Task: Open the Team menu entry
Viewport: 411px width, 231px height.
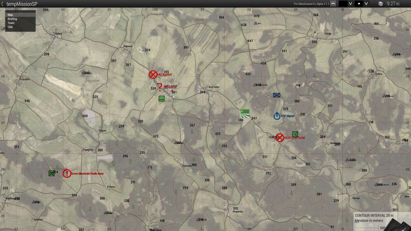Action: [11, 23]
